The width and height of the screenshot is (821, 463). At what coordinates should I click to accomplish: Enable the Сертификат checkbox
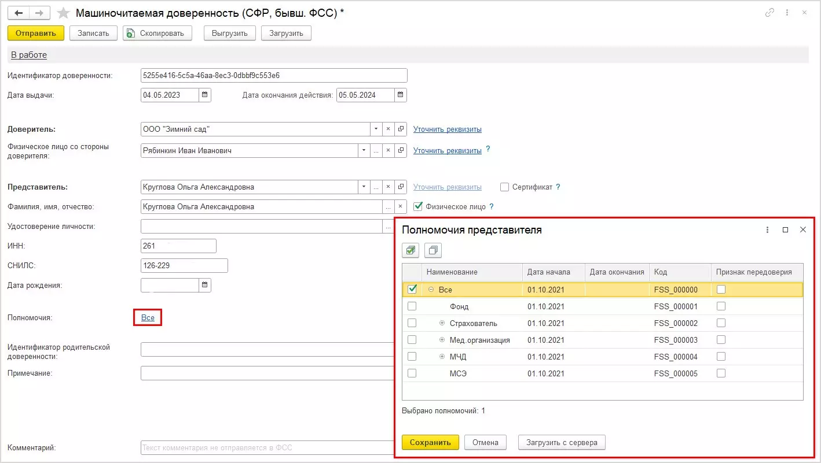[x=504, y=187]
